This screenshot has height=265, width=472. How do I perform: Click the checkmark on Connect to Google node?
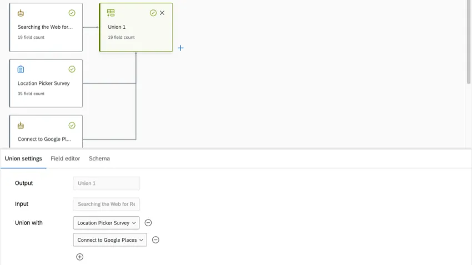pyautogui.click(x=72, y=125)
